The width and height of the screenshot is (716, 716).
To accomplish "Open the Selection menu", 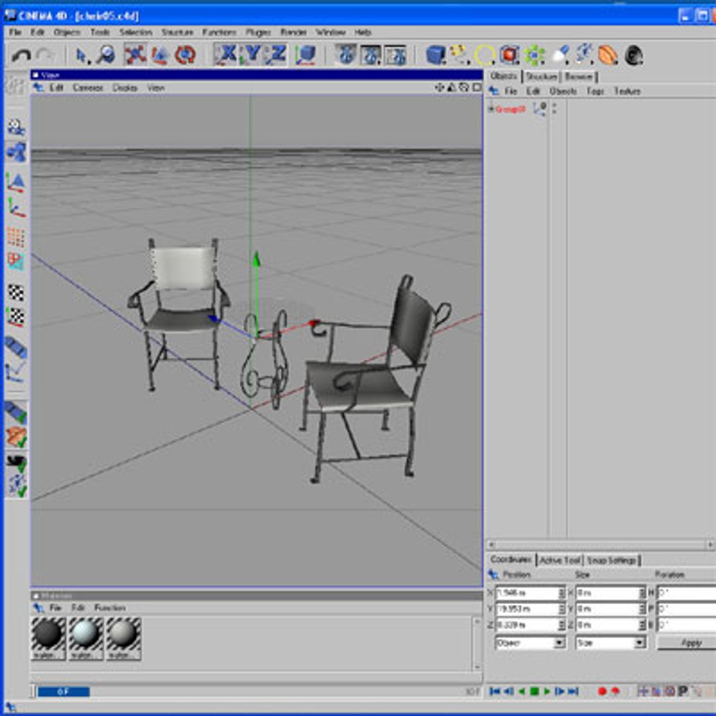I will 136,32.
